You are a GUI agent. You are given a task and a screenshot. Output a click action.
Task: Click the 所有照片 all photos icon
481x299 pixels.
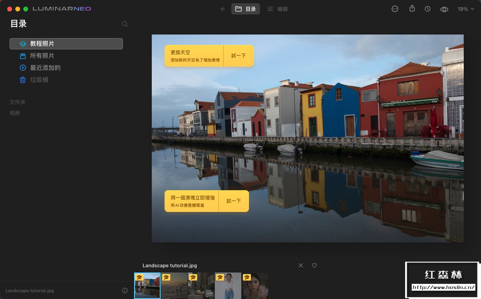tap(22, 56)
